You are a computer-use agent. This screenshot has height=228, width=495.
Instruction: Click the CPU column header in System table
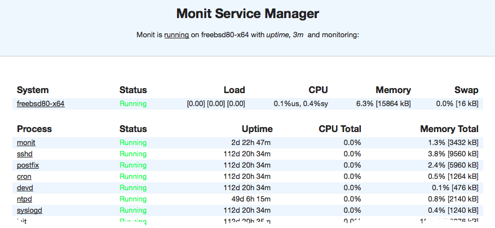(x=318, y=90)
